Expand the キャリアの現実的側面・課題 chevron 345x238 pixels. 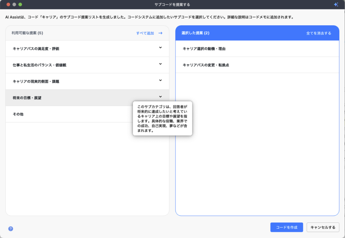[160, 80]
